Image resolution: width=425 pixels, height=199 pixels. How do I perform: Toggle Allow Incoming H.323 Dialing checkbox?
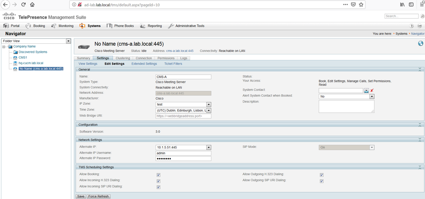click(159, 181)
